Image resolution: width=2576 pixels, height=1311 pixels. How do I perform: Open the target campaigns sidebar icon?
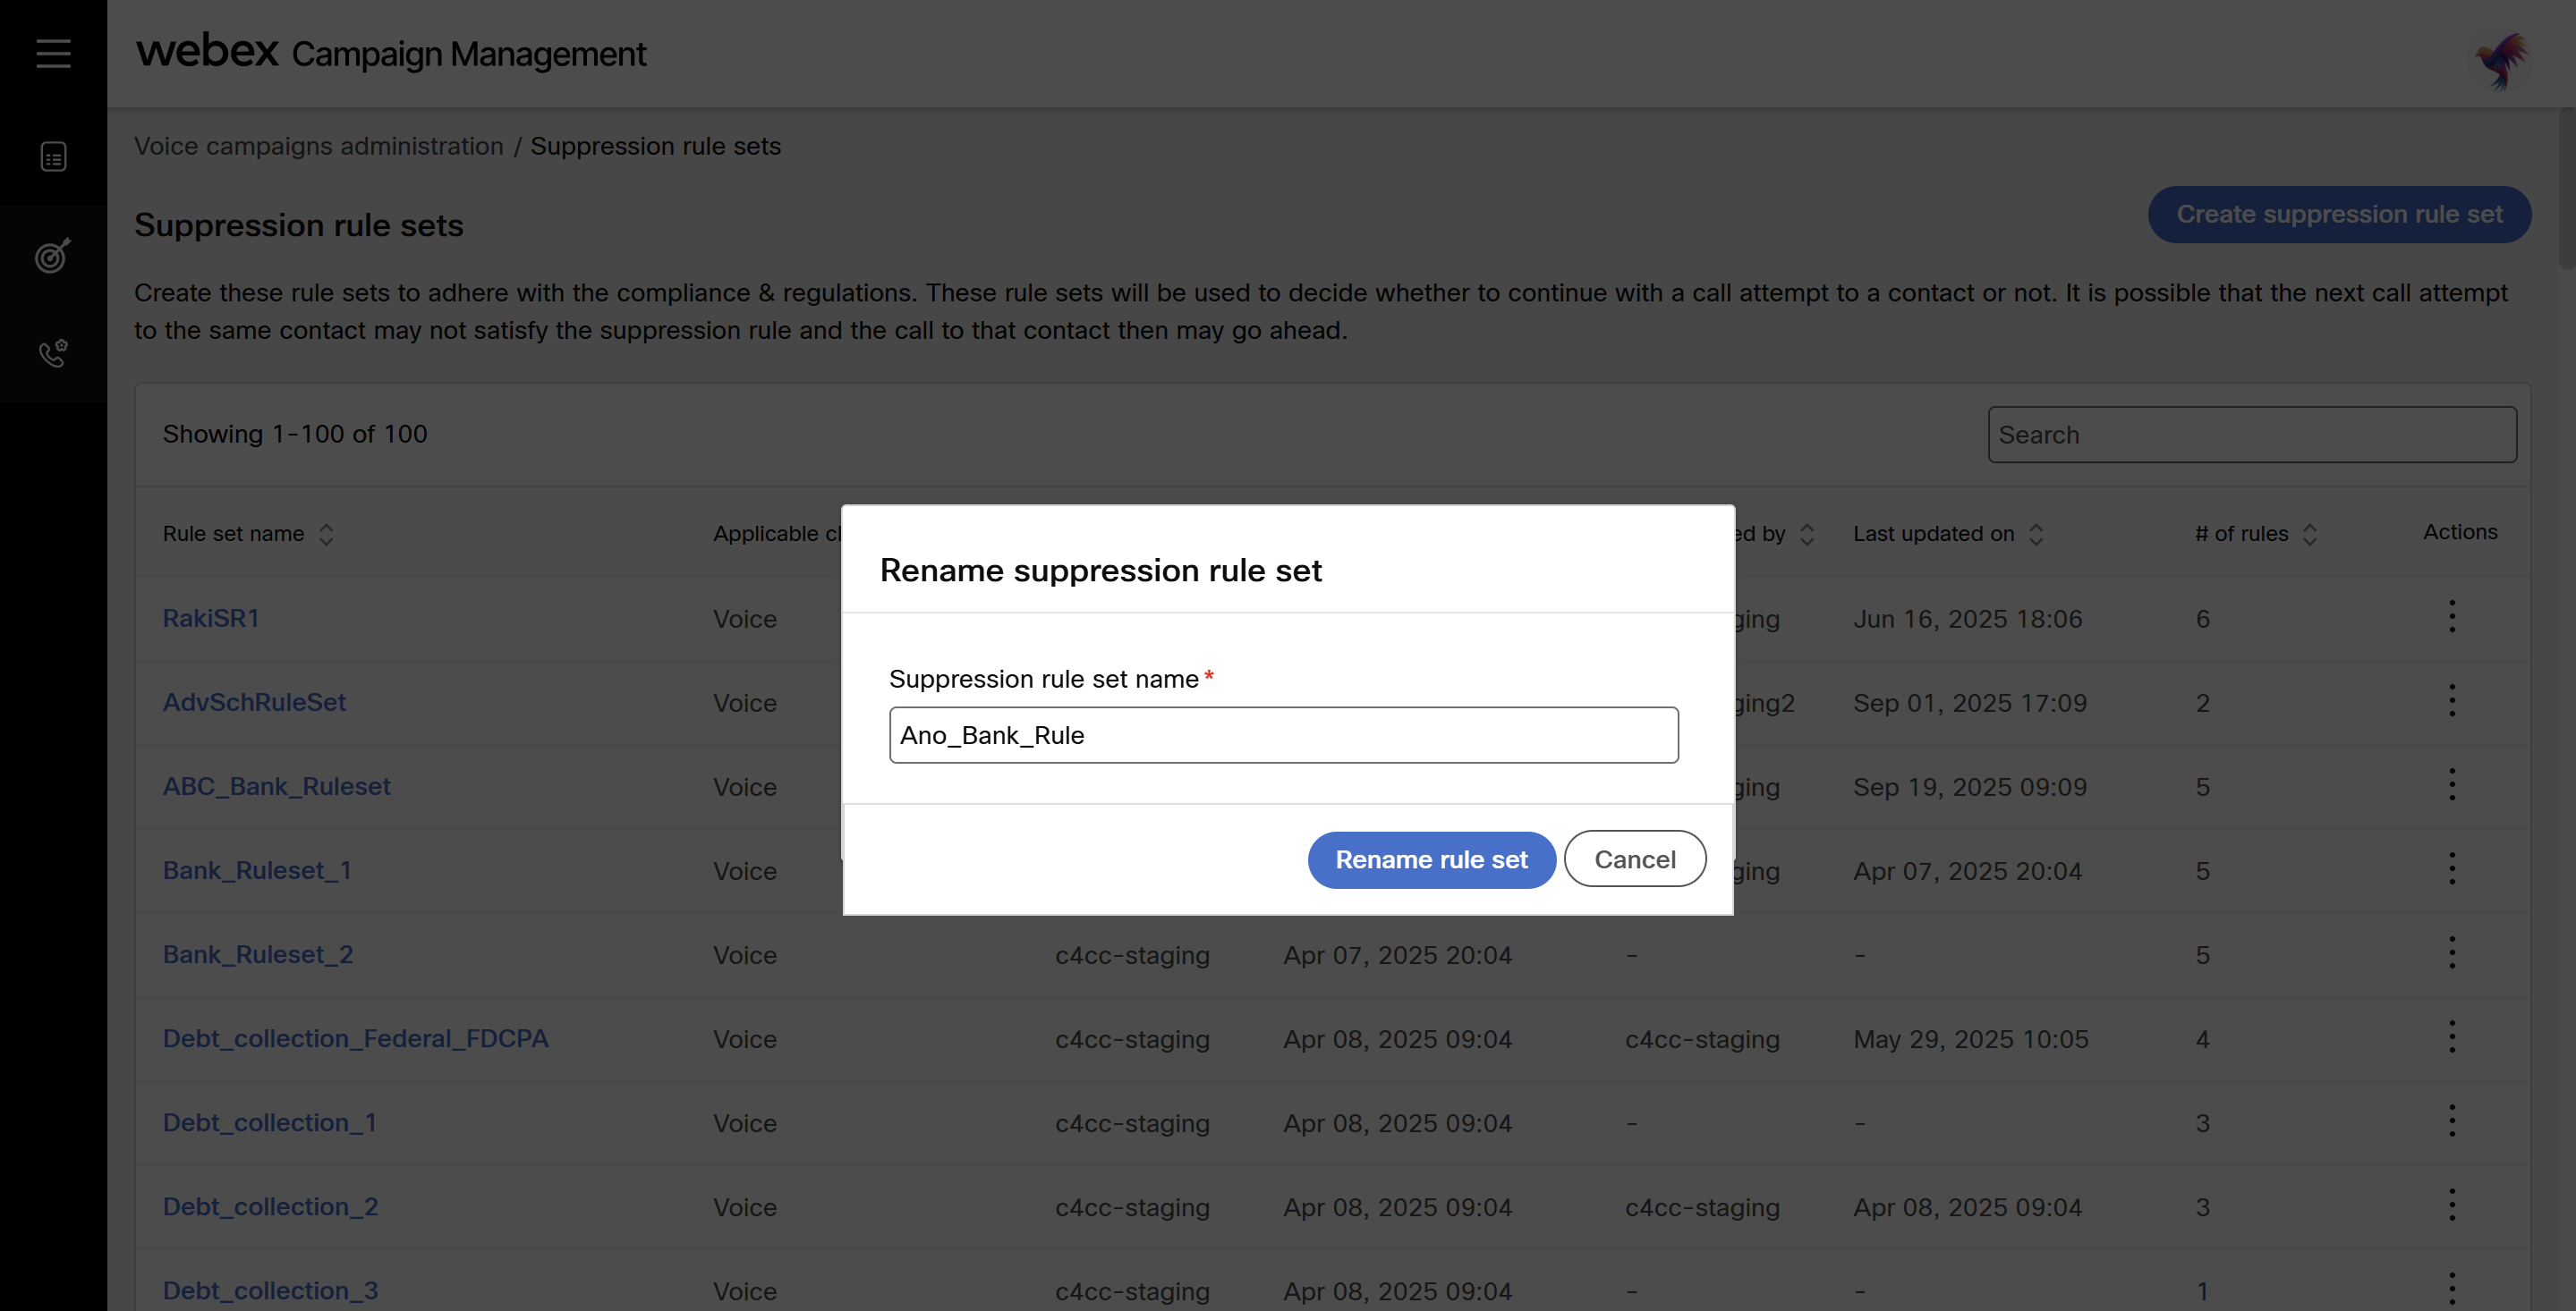[53, 256]
